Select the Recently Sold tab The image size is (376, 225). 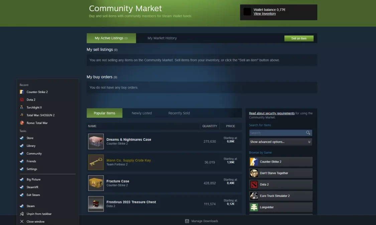[x=179, y=113]
